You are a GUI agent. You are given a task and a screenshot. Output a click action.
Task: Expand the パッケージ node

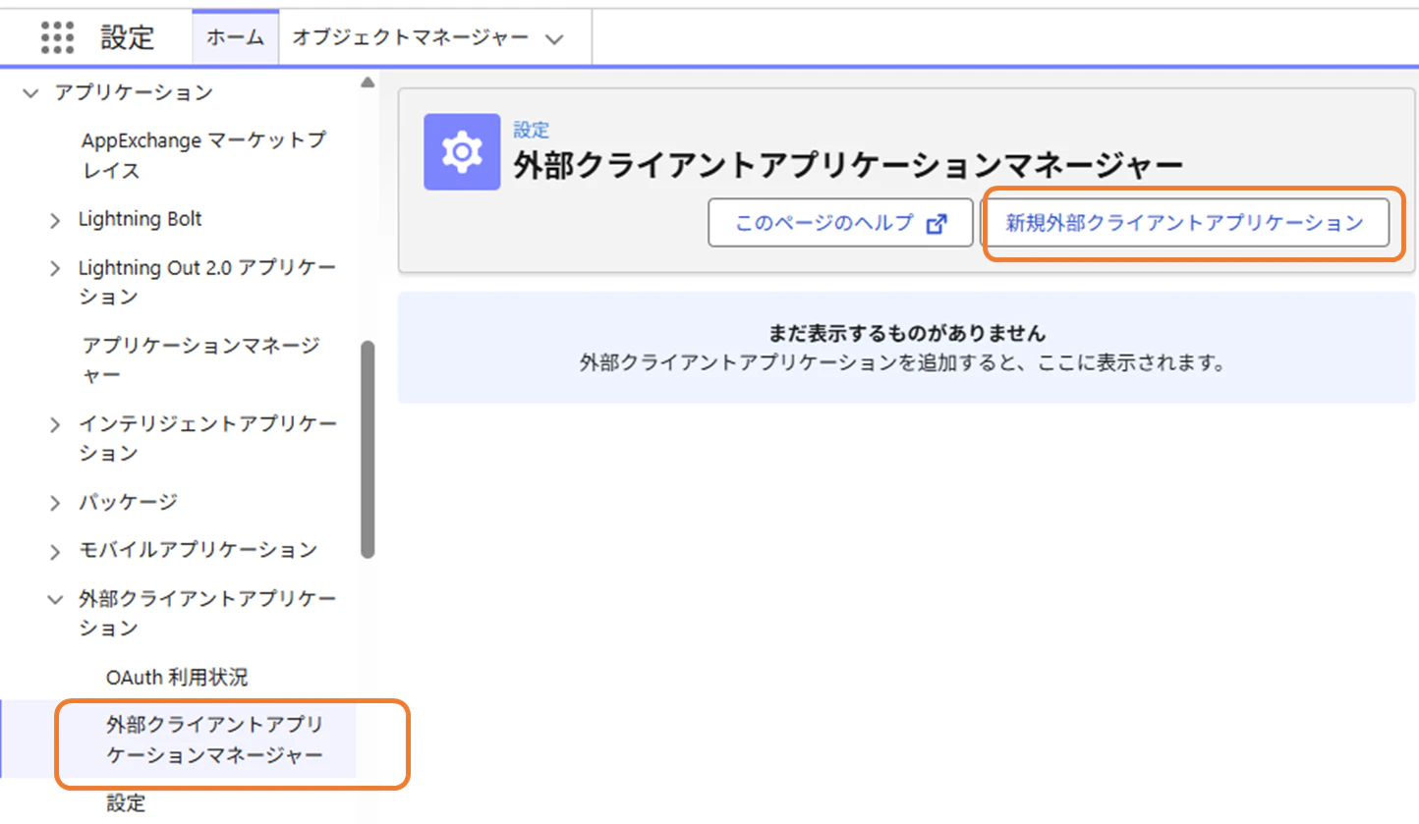[x=55, y=503]
